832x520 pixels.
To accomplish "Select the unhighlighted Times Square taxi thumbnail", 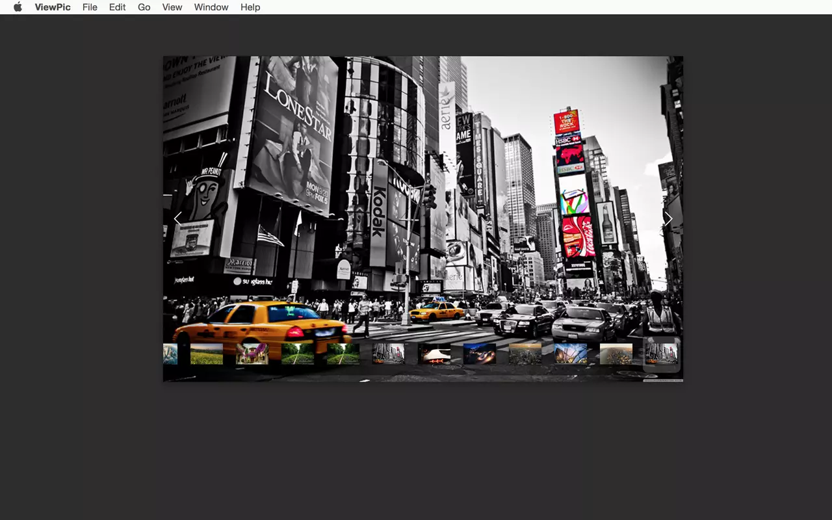I will 389,354.
